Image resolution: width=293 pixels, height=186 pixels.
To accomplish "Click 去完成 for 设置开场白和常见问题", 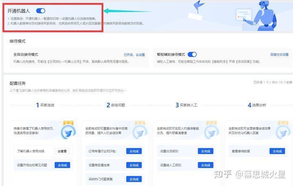I will coord(62,165).
